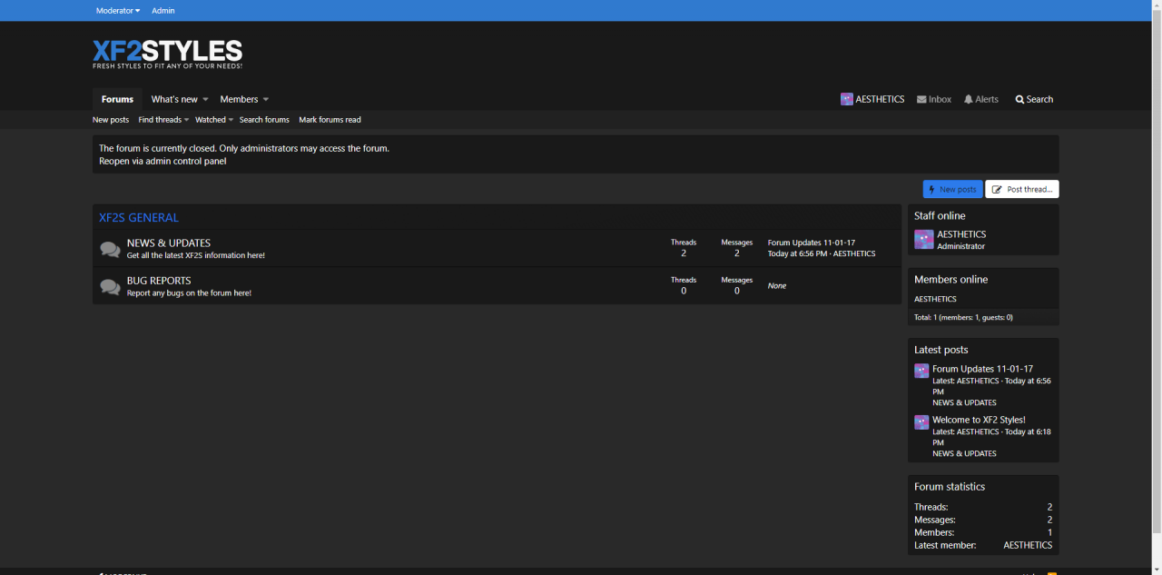Screen dimensions: 1162x575
Task: Open the NEWS & UPDATES forum
Action: point(169,243)
